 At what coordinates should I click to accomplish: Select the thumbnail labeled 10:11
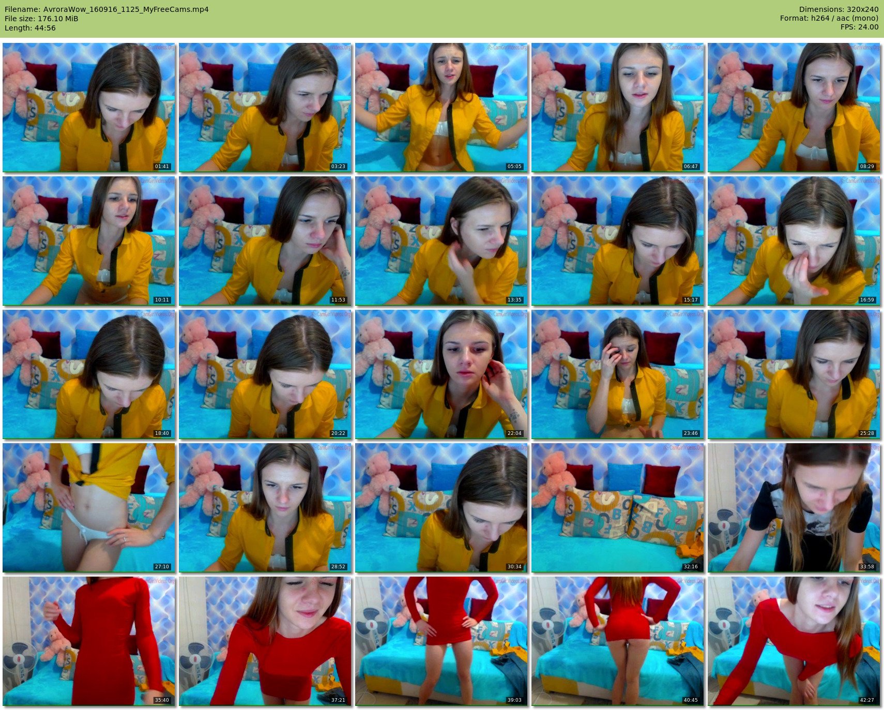coord(89,241)
